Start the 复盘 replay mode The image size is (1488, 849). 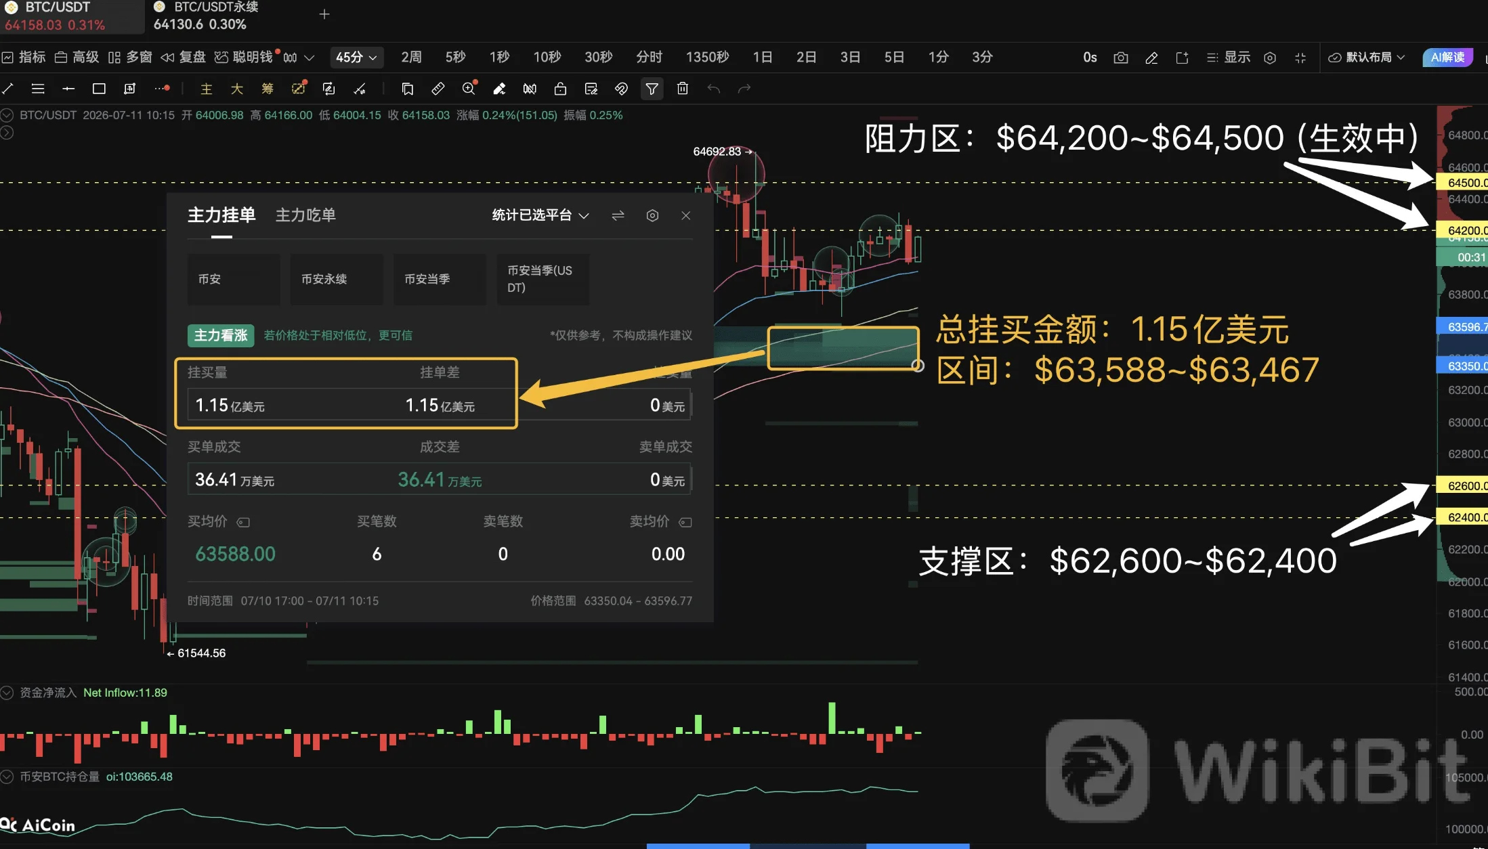(183, 58)
